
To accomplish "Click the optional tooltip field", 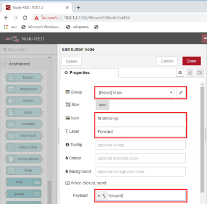I will pos(141,145).
